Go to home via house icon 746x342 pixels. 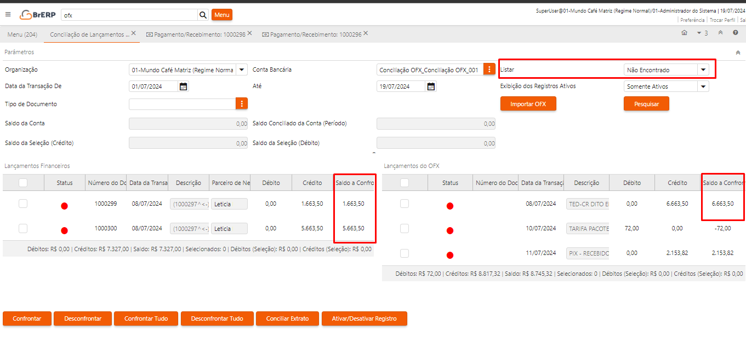pyautogui.click(x=684, y=33)
